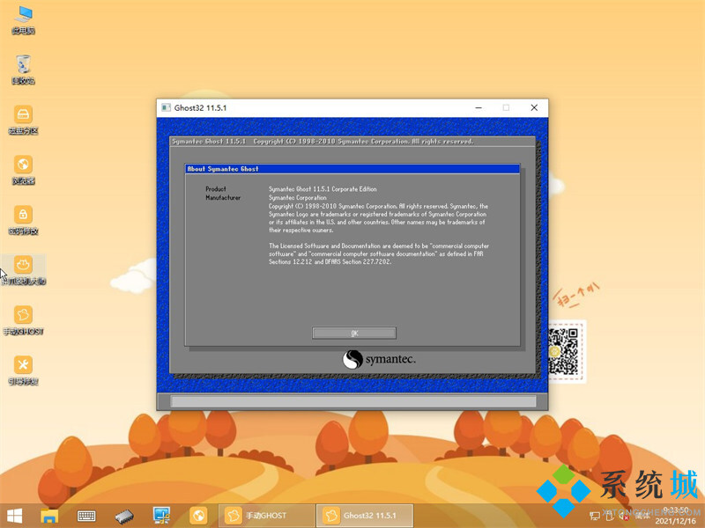Click the 'Product' label in the dialog
Screen dimensions: 705x528
click(216, 189)
